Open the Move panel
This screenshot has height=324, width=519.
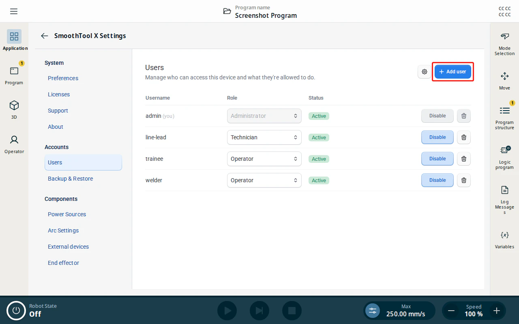[x=504, y=81]
